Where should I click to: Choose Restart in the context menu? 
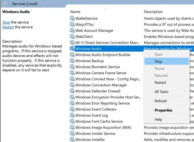pyautogui.click(x=166, y=82)
